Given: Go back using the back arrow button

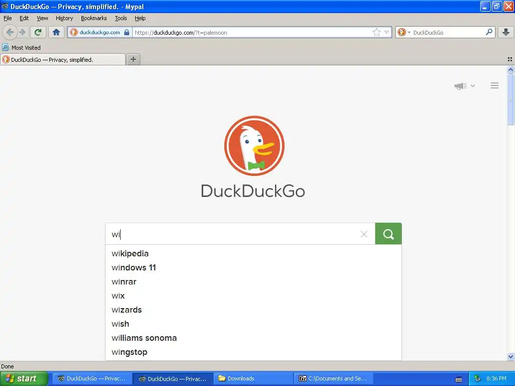Looking at the screenshot, I should [x=10, y=32].
